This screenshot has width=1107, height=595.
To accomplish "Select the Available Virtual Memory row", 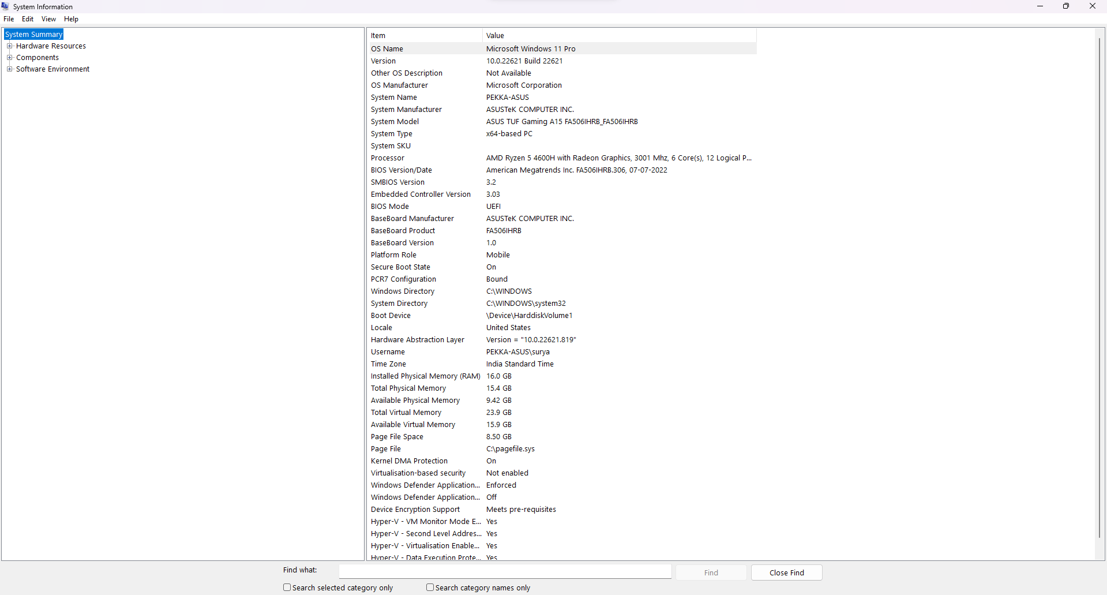I will [562, 425].
